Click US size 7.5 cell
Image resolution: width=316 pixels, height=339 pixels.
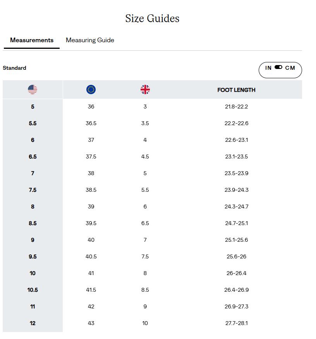[33, 190]
